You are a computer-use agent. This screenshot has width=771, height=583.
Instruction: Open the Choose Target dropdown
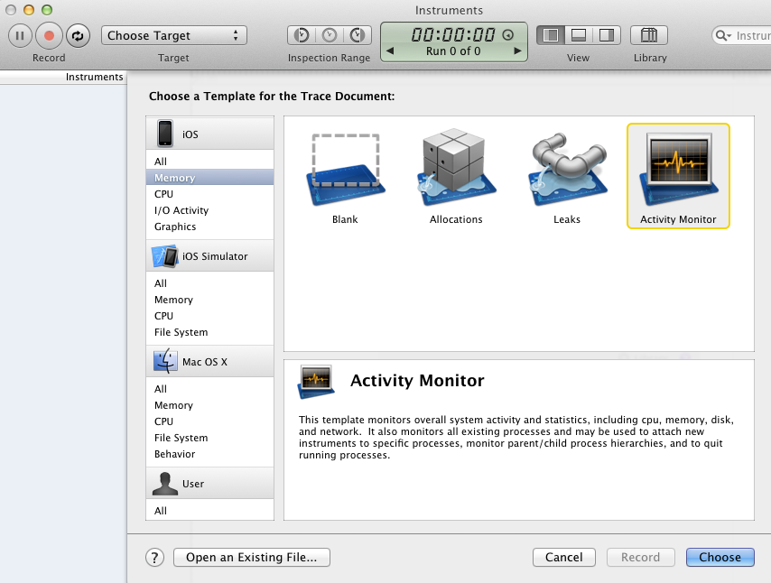click(174, 35)
